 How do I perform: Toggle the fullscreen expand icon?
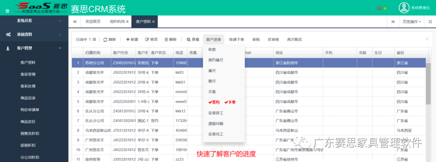pyautogui.click(x=430, y=22)
